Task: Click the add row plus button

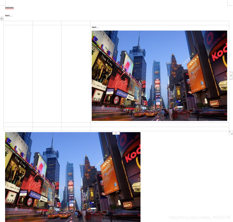Action: point(116,133)
